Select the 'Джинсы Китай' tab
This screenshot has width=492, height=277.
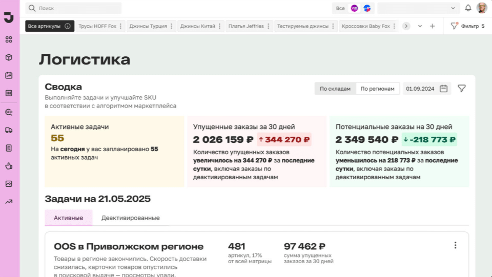click(201, 26)
